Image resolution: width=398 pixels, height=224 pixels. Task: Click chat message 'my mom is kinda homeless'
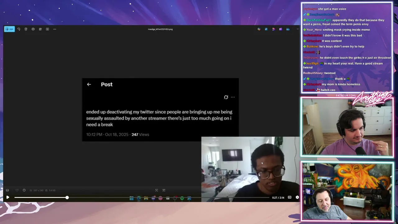click(341, 84)
